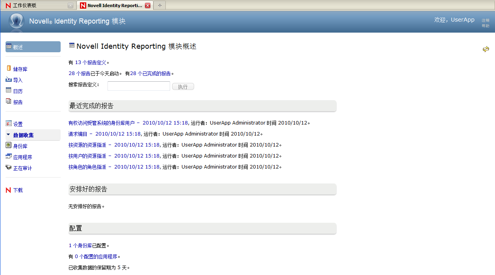The height and width of the screenshot is (275, 495).
Task: Open the 报告 sidebar link
Action: pyautogui.click(x=18, y=102)
